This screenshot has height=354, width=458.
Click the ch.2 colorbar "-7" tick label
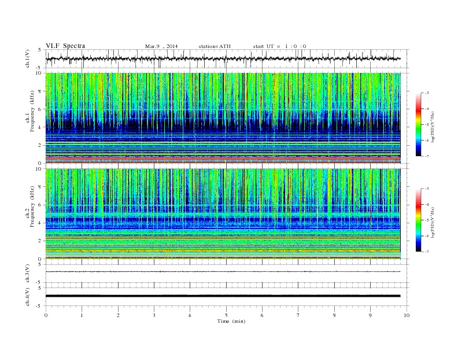click(427, 252)
